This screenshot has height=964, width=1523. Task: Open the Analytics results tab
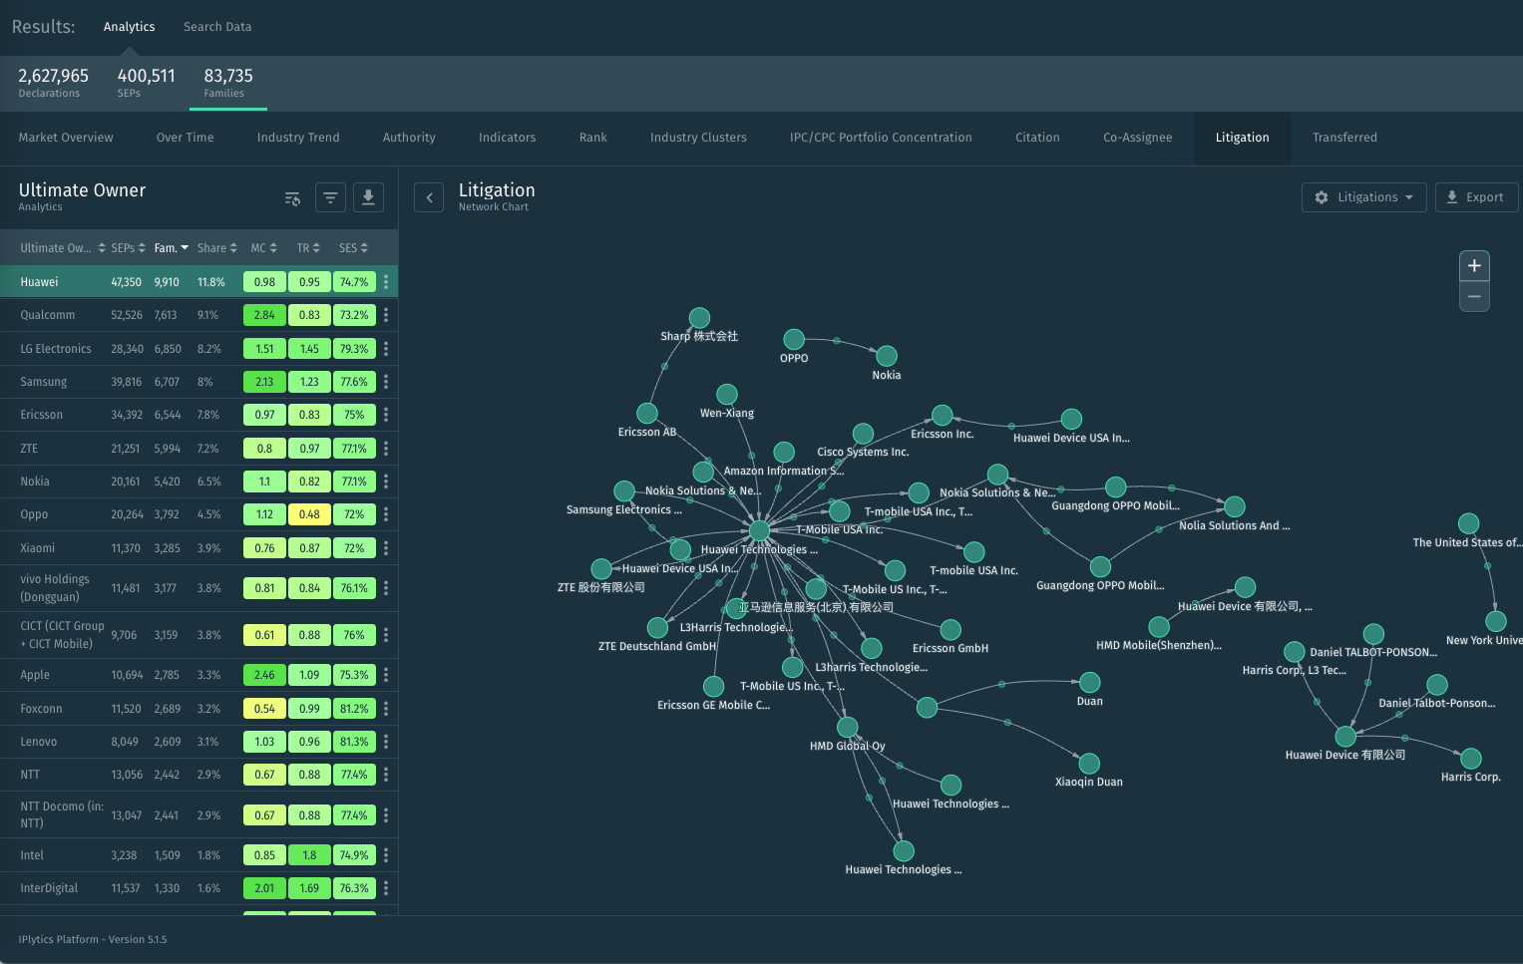pos(130,27)
